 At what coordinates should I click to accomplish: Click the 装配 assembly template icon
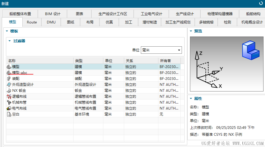9,79
